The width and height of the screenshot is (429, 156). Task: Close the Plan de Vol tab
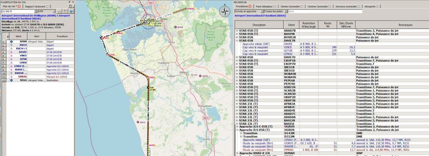[x=19, y=6]
